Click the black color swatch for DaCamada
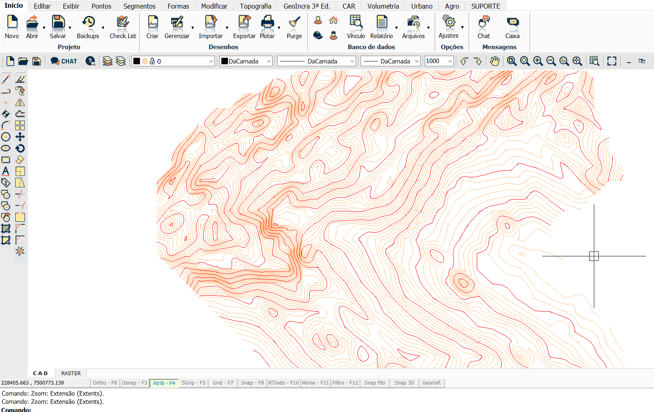 (224, 61)
